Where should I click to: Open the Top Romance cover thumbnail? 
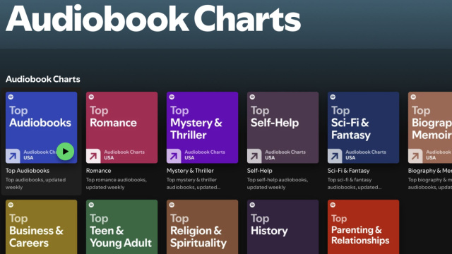[121, 128]
